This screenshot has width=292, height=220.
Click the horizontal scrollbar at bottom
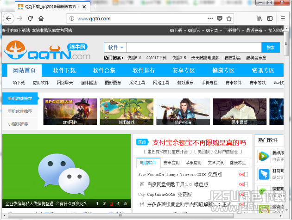point(121,215)
